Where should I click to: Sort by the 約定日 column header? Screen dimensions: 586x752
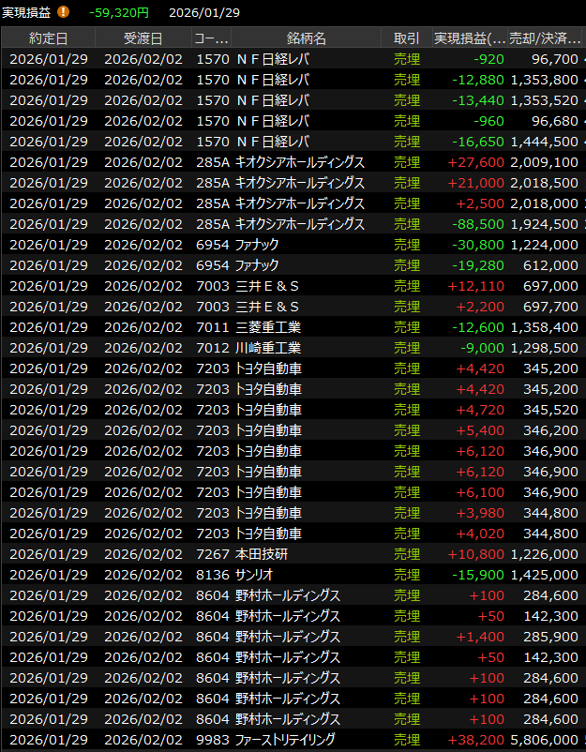click(48, 38)
